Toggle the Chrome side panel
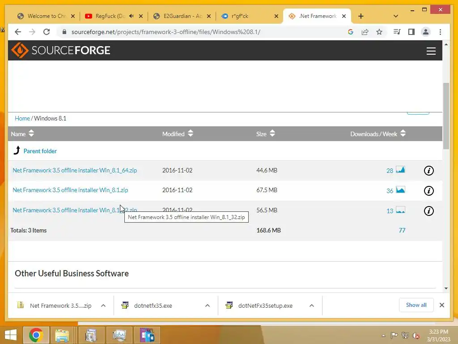 tap(411, 32)
